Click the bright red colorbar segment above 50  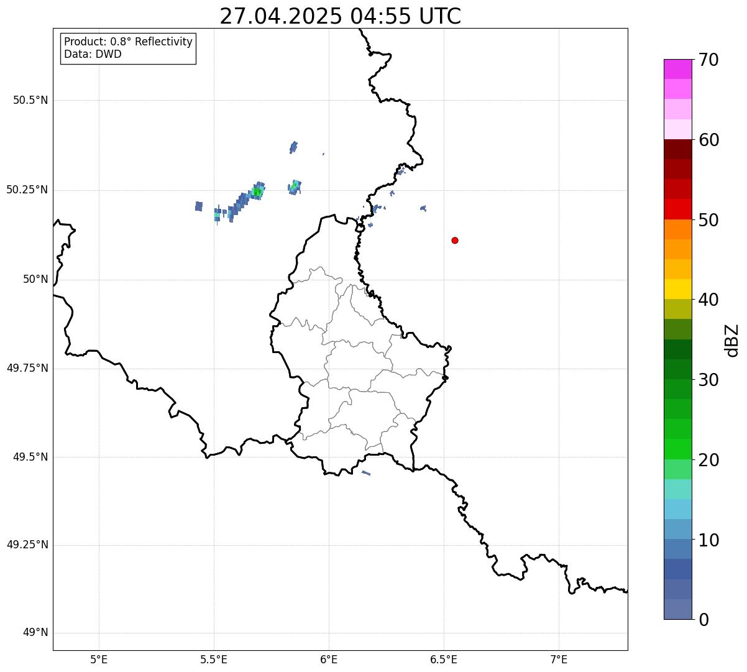[x=677, y=209]
